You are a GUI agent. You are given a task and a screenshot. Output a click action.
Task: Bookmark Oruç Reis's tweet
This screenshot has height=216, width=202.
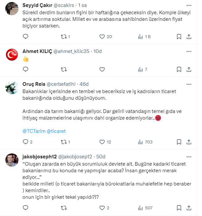click(x=179, y=142)
